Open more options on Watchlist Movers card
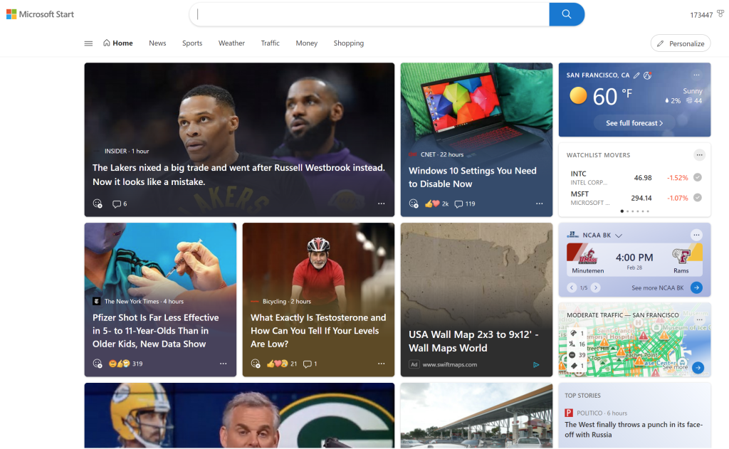Viewport: 729px width, 449px height. (x=699, y=155)
